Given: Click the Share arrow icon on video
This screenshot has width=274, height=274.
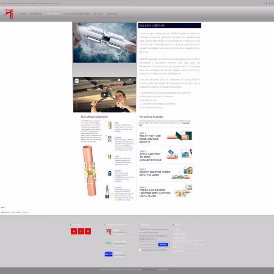Looking at the screenshot, I should tap(130, 80).
